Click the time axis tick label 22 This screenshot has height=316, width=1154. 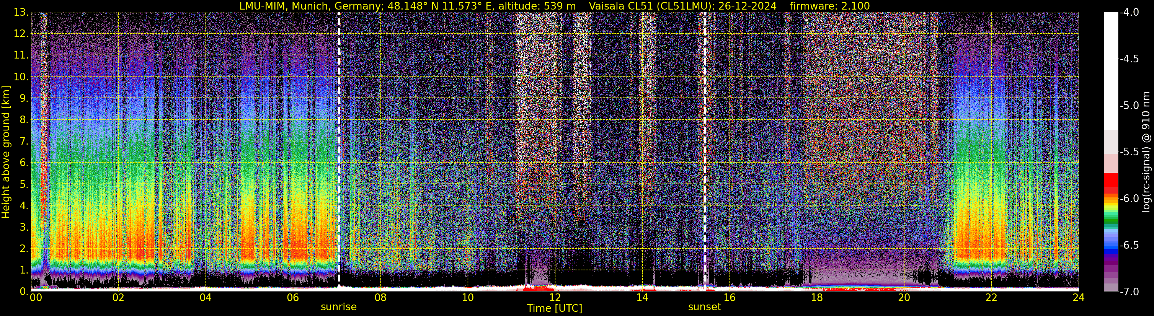991,298
